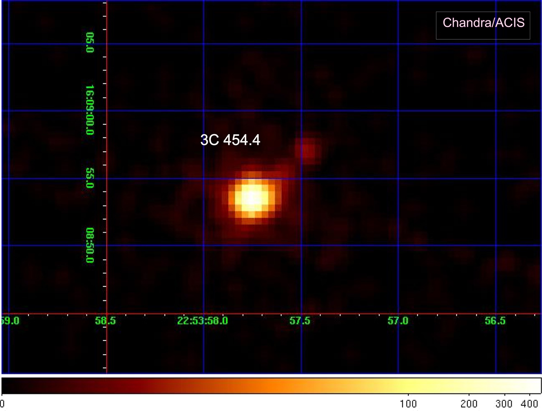This screenshot has width=542, height=411.
Task: Click the 58.5 RA tick label
Action: click(x=106, y=321)
